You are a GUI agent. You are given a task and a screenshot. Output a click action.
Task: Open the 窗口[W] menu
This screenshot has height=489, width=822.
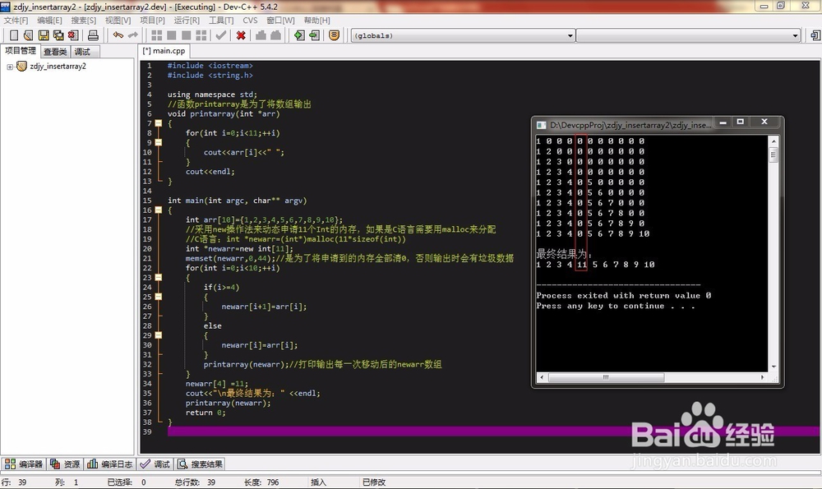point(280,21)
